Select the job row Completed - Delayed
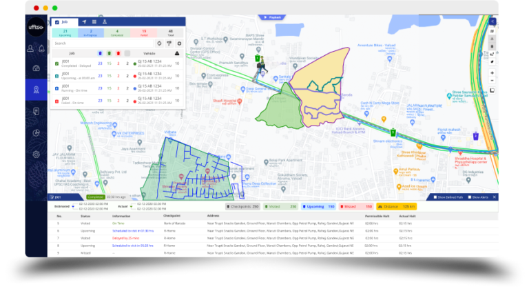Viewport: 529px width, 289px height. 117,63
